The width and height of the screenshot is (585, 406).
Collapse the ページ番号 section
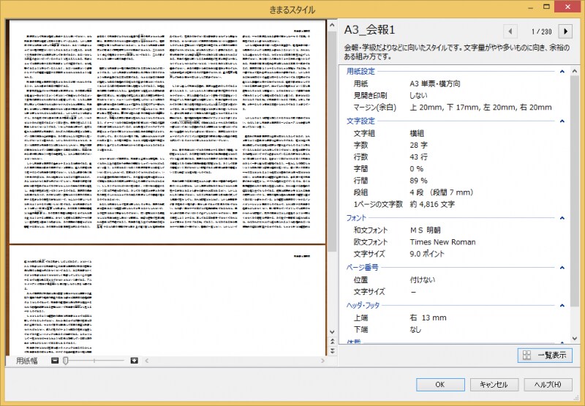(562, 267)
